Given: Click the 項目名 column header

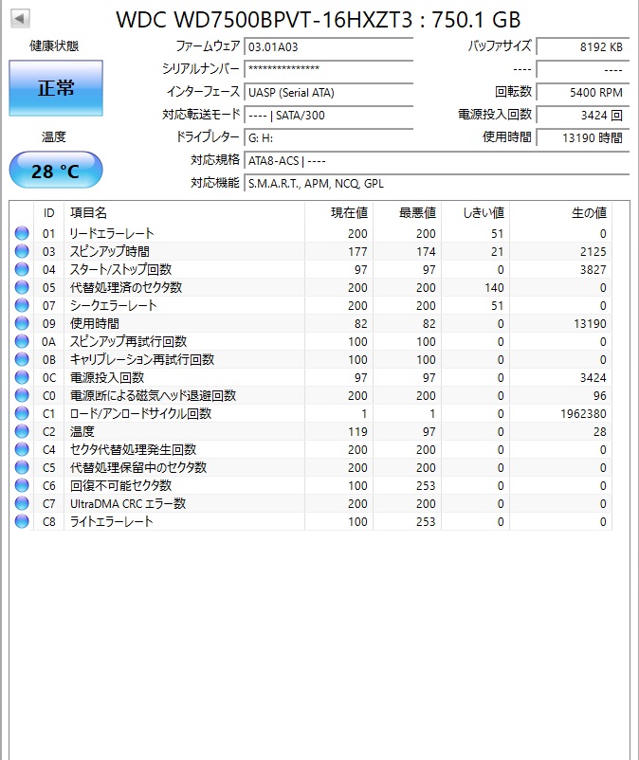Looking at the screenshot, I should click(x=185, y=213).
